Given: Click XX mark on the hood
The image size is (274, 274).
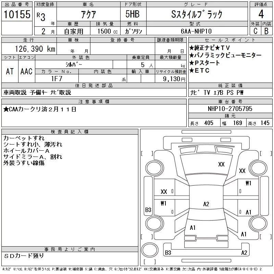Looking at the screenshot, I should (x=221, y=164).
